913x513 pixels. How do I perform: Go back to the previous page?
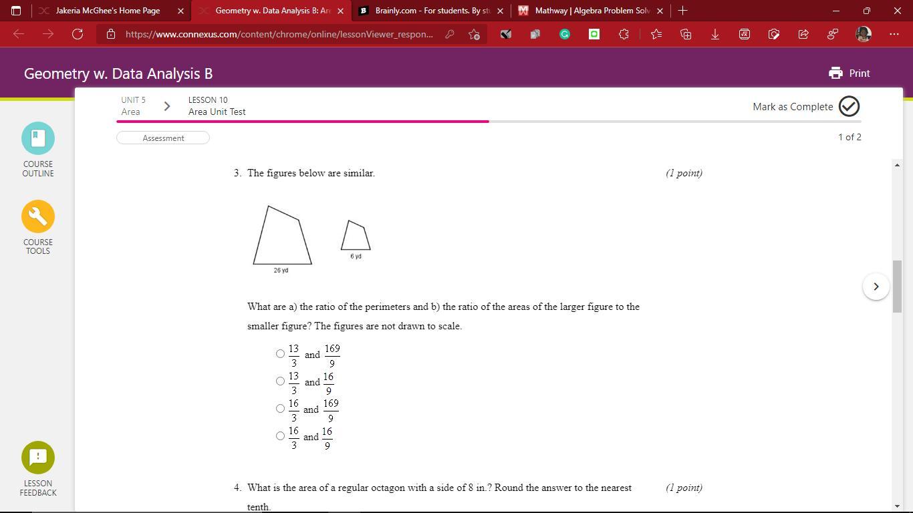pos(19,34)
